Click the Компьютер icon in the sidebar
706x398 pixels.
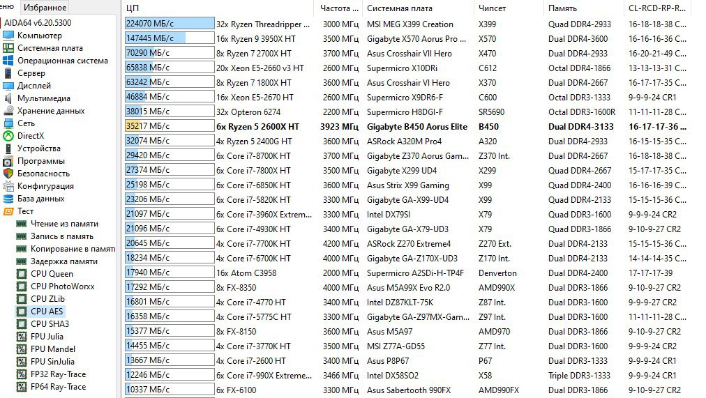tap(8, 36)
